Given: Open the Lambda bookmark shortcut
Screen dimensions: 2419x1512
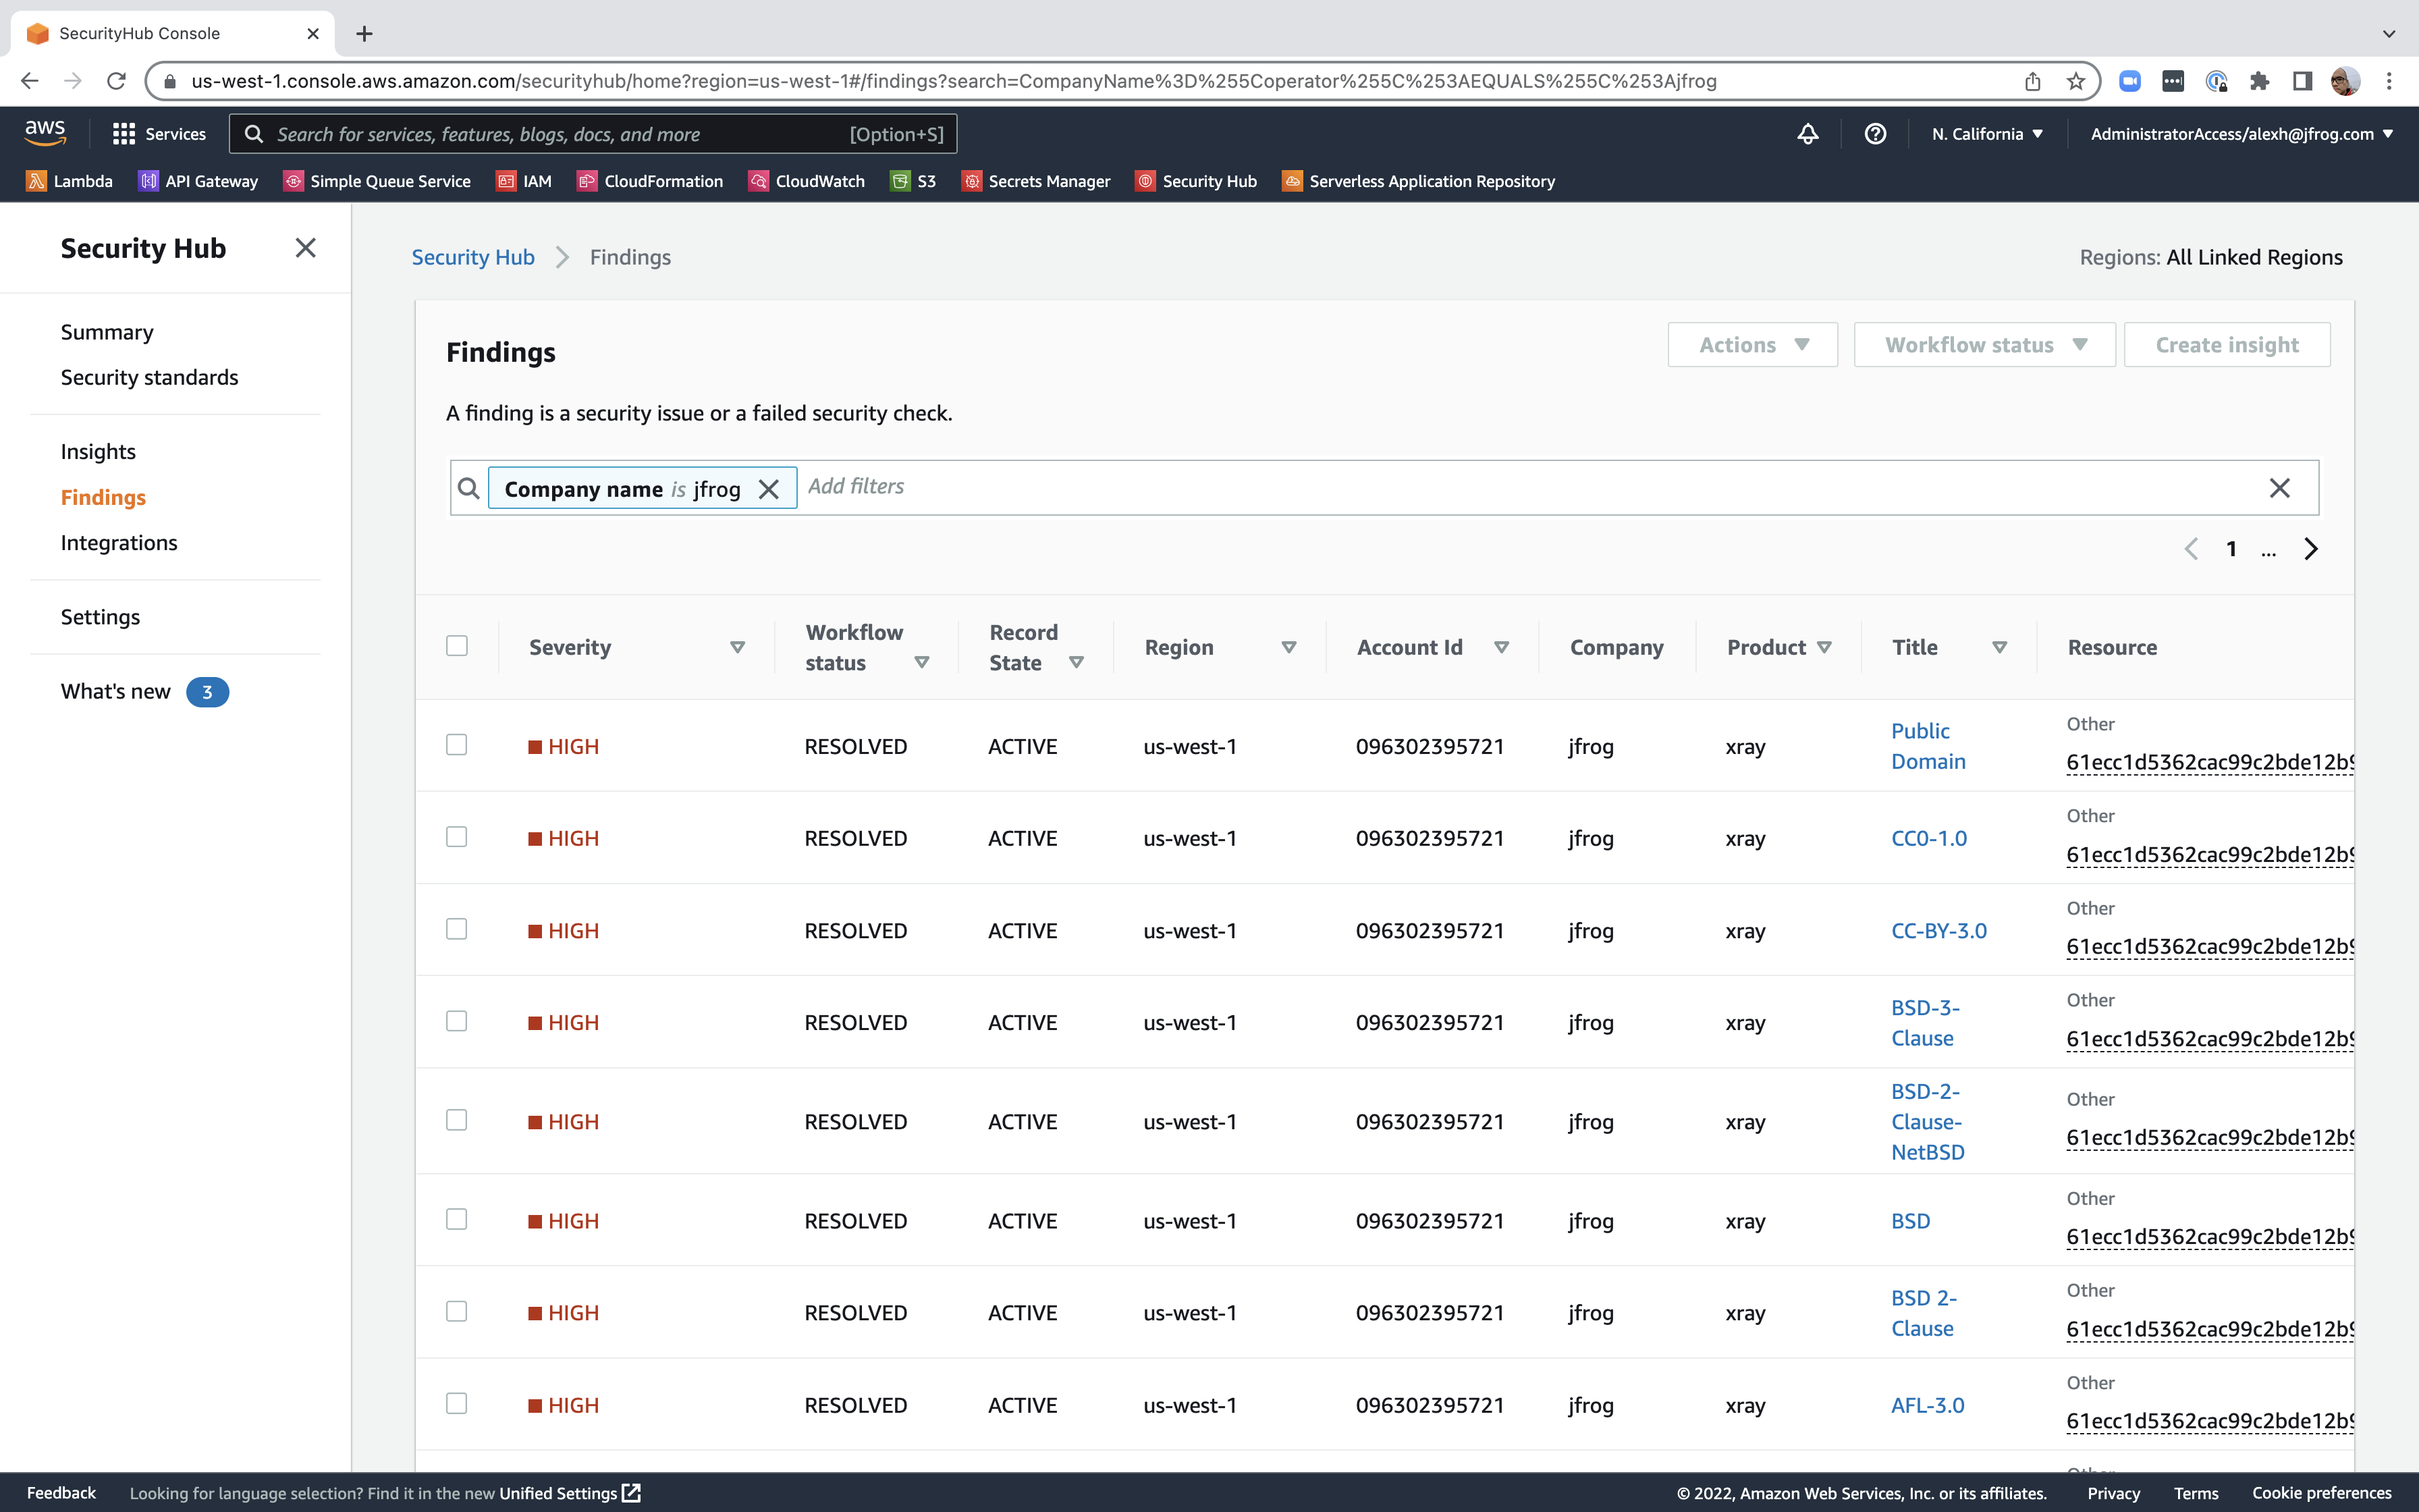Looking at the screenshot, I should point(69,181).
